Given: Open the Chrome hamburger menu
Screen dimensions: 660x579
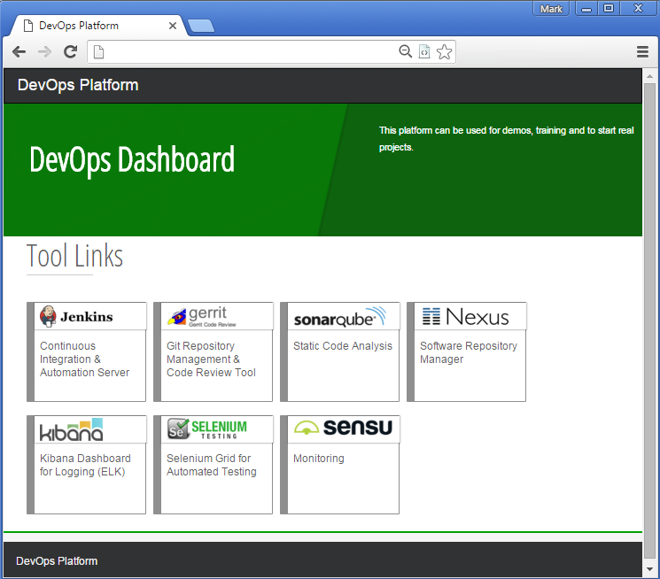Looking at the screenshot, I should pos(642,51).
